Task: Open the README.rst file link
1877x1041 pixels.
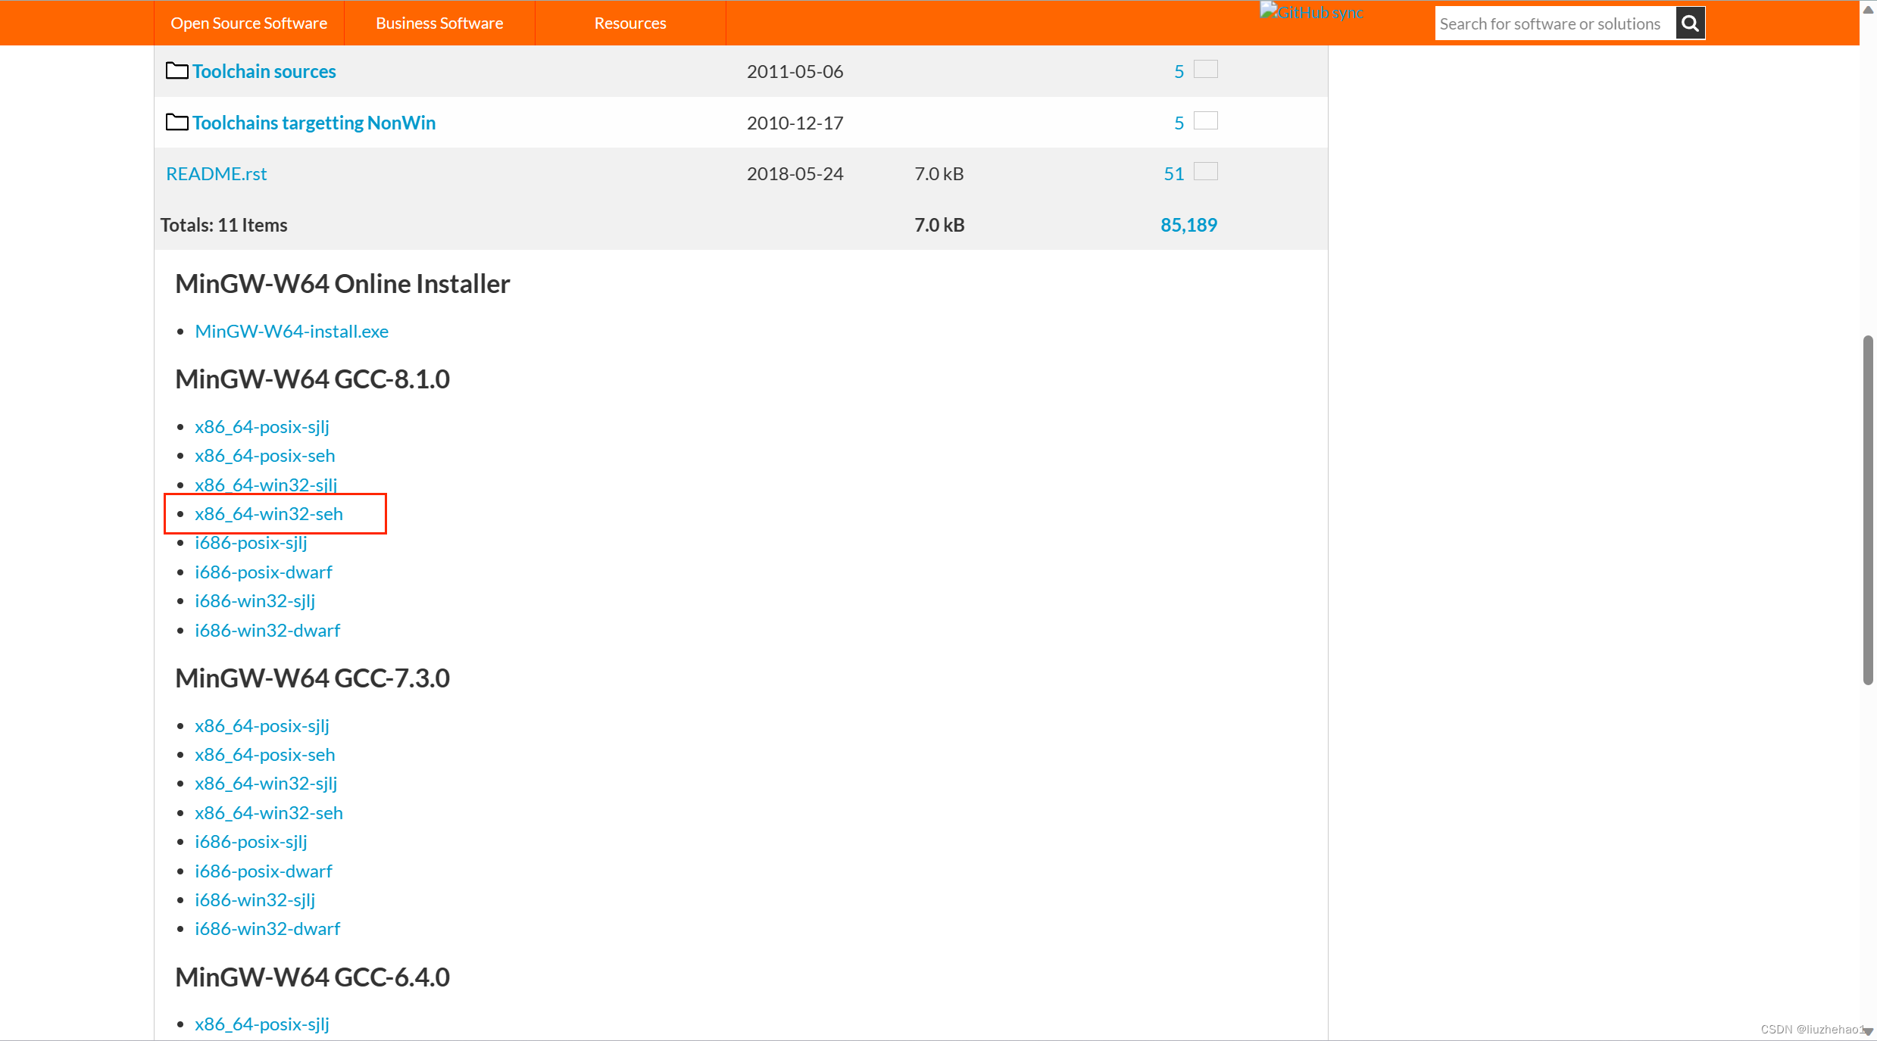Action: [x=217, y=173]
